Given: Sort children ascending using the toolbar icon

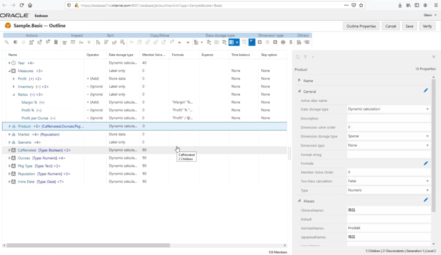Looking at the screenshot, I should tap(98, 42).
